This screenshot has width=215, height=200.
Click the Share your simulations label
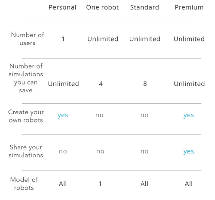26,151
